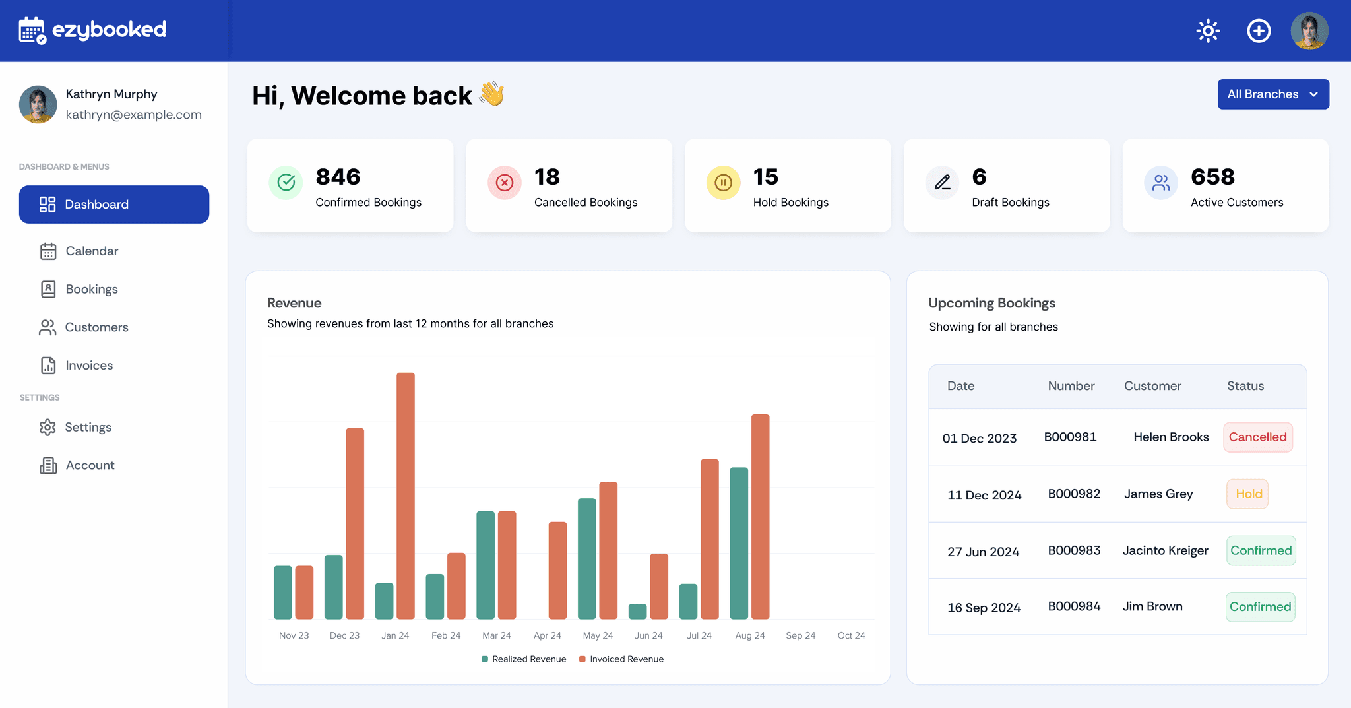Toggle Realized Revenue legend swatch
Viewport: 1351px width, 708px height.
click(x=485, y=659)
